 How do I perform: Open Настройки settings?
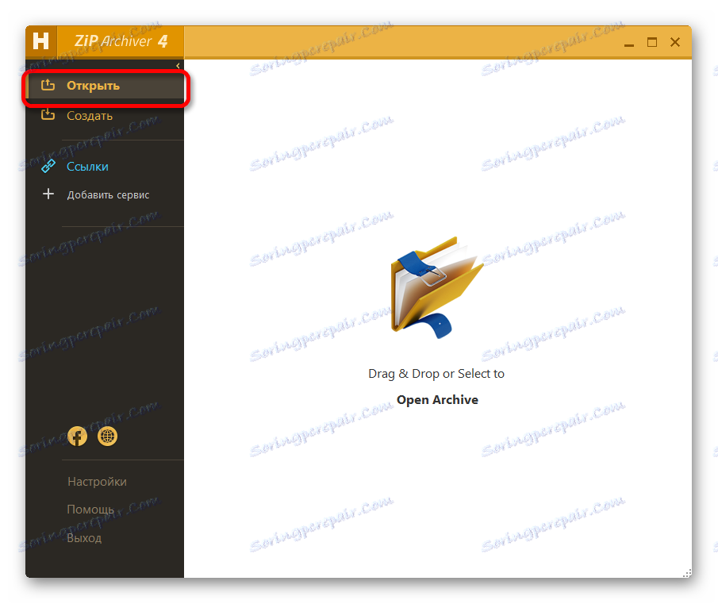(x=97, y=482)
